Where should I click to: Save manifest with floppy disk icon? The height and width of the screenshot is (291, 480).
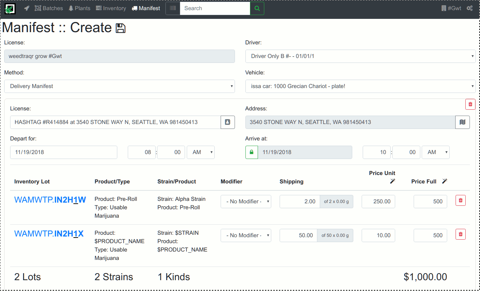coord(120,28)
